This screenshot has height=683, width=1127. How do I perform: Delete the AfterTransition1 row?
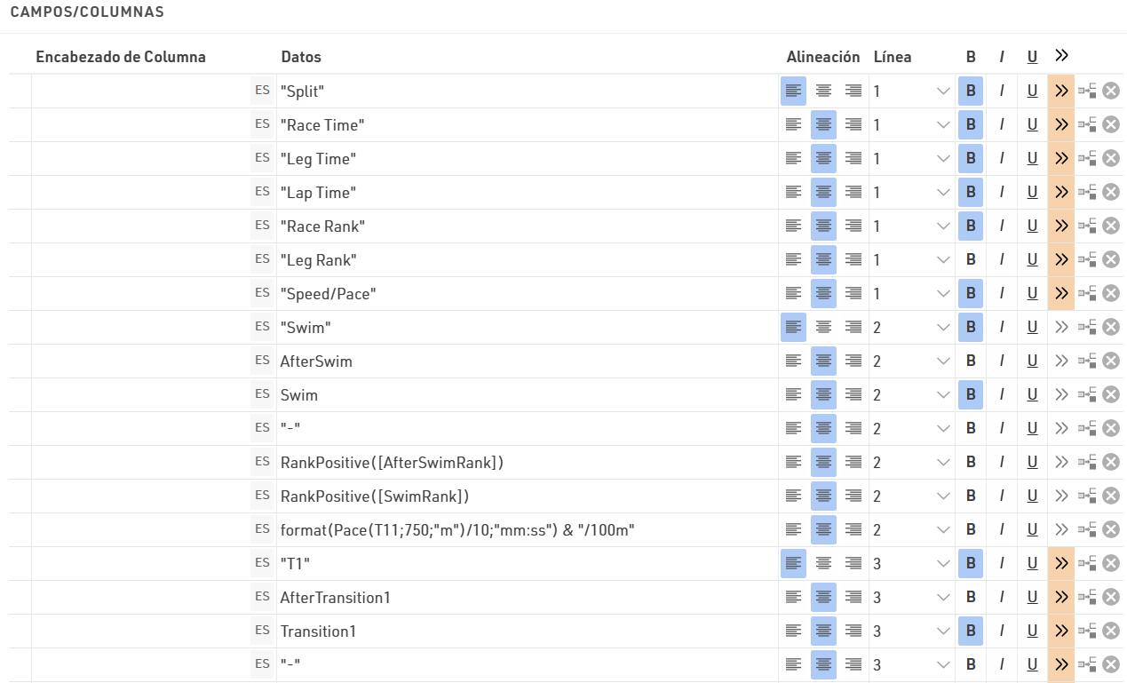click(1110, 597)
